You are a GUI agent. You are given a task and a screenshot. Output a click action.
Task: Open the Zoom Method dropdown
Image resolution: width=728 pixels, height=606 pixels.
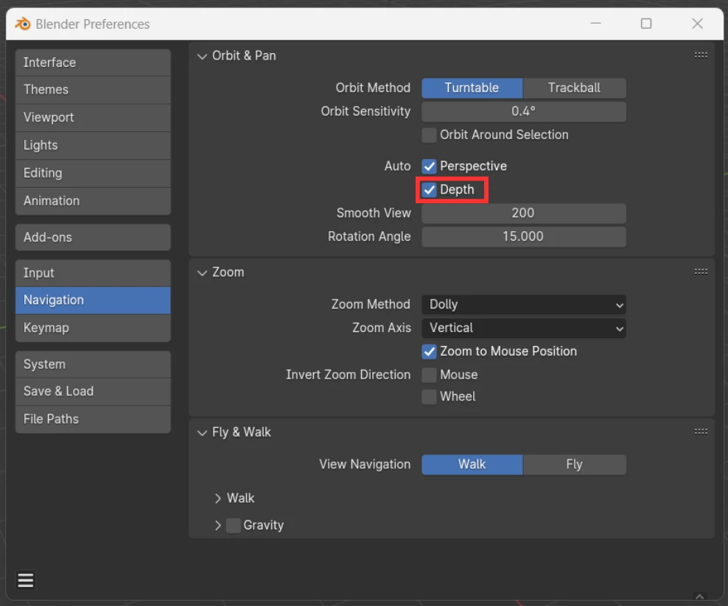click(524, 305)
